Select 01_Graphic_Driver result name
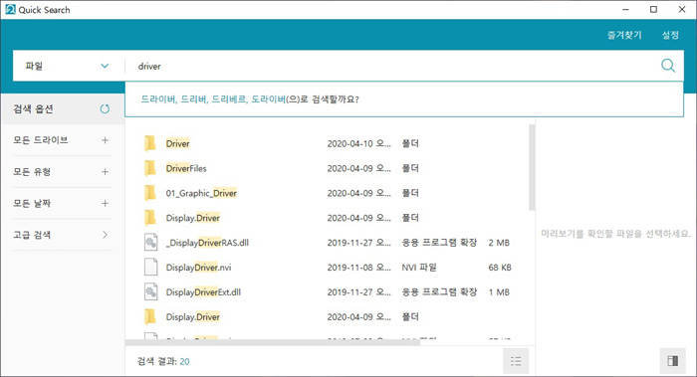 (x=201, y=193)
